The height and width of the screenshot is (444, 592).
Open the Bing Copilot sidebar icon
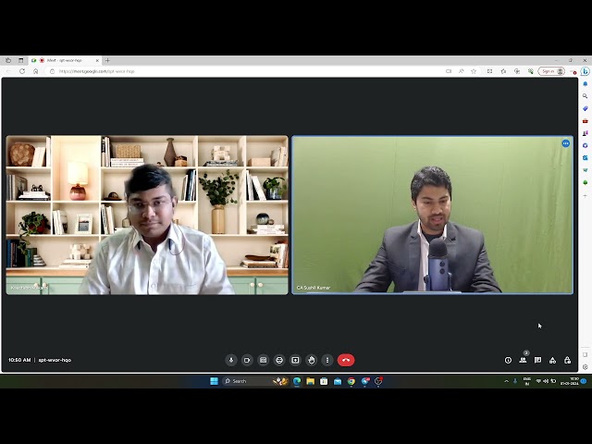click(586, 71)
